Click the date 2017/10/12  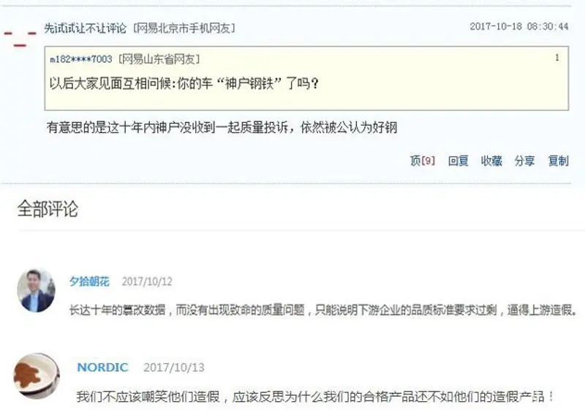click(x=147, y=281)
